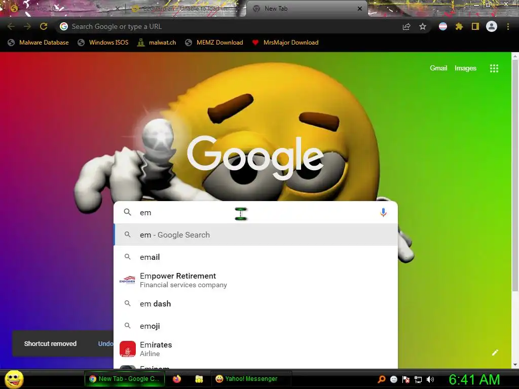Screen dimensions: 519x389
Task: Click the magnifier icon in the search box
Action: [127, 212]
